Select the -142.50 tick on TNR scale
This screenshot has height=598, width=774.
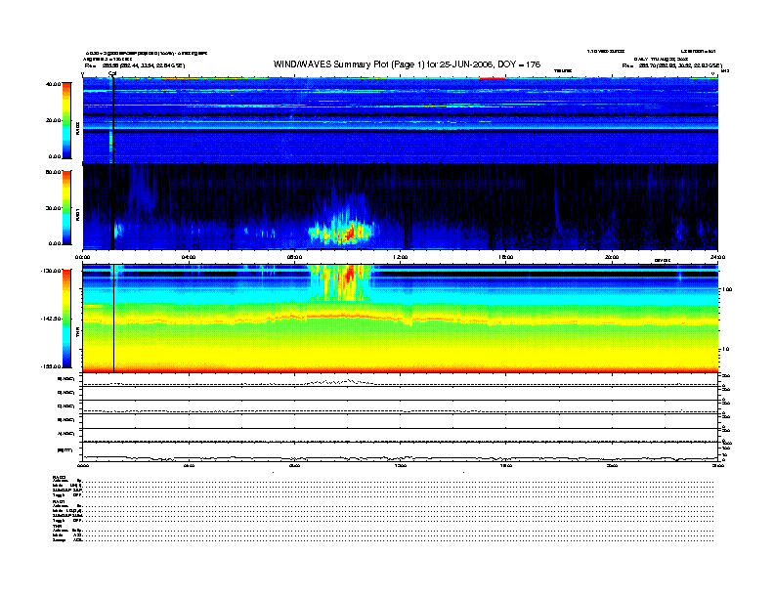[x=51, y=319]
